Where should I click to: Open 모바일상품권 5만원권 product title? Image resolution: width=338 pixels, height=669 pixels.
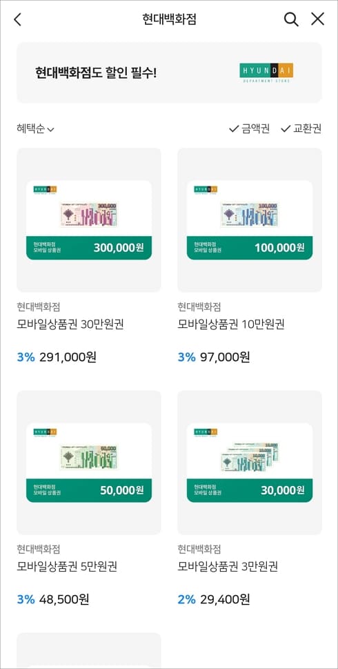(67, 567)
